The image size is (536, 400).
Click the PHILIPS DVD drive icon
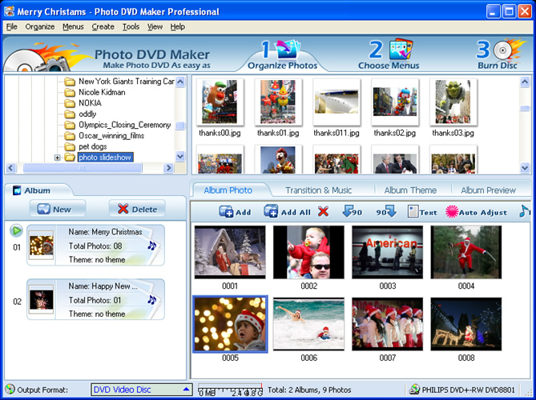[415, 390]
